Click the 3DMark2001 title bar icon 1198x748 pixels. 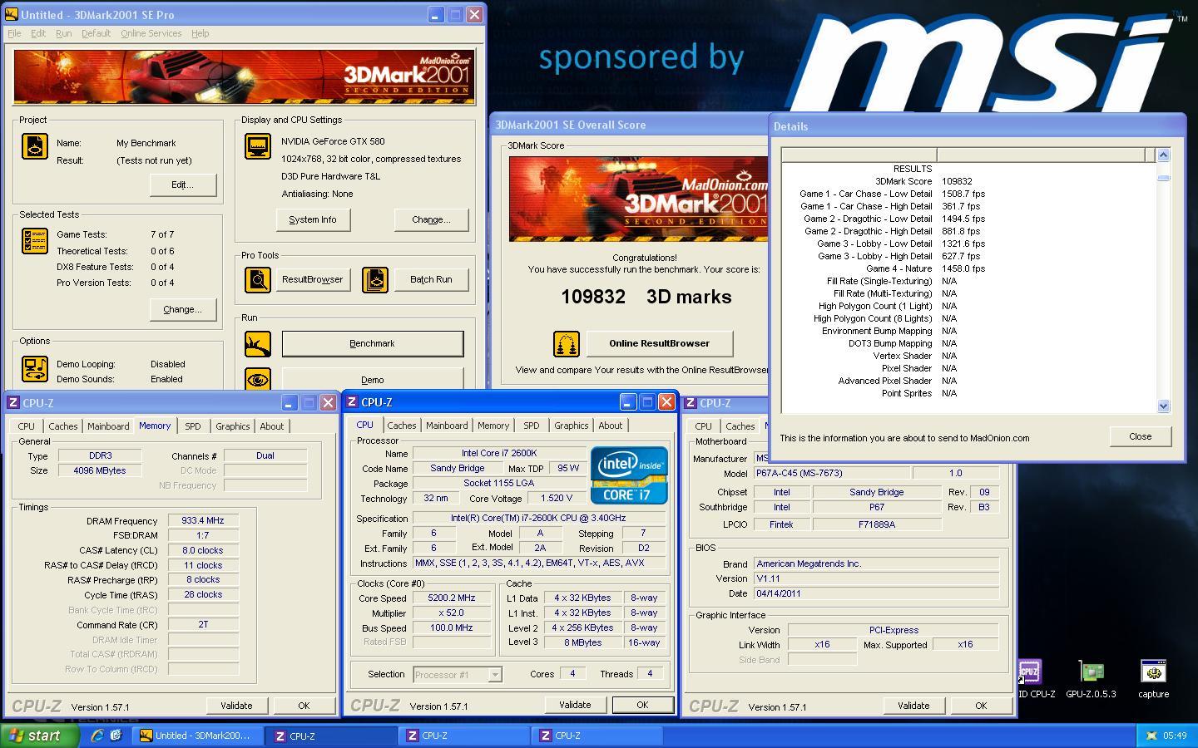11,15
